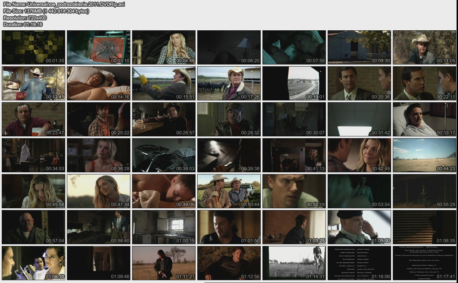Image resolution: width=458 pixels, height=283 pixels.
Task: Click the open field thumbnail at 00:44:23
Action: click(x=425, y=155)
